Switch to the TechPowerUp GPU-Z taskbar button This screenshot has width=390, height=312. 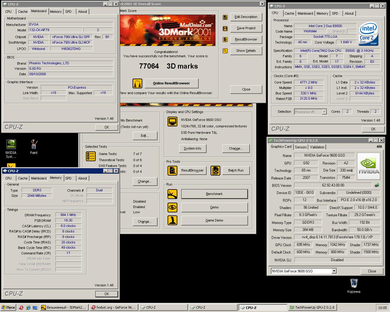coord(312,307)
